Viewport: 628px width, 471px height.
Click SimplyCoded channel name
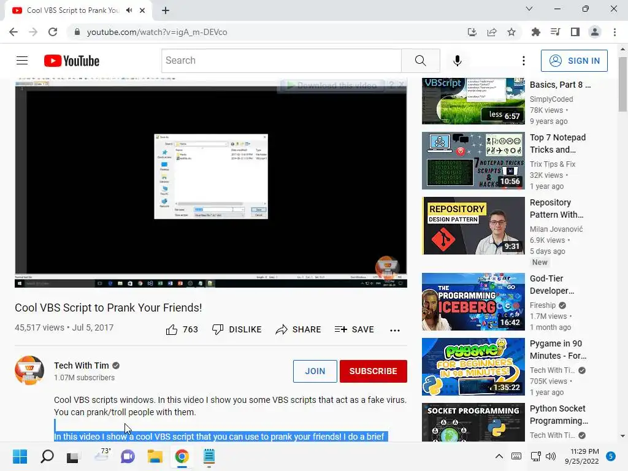tap(551, 99)
